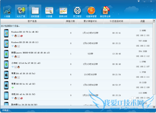This screenshot has height=113, width=156.
Task: Click the QQ penguin icon in second Windows row
Action: coord(16,46)
